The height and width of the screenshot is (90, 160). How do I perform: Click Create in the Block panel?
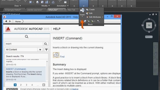click(90, 9)
